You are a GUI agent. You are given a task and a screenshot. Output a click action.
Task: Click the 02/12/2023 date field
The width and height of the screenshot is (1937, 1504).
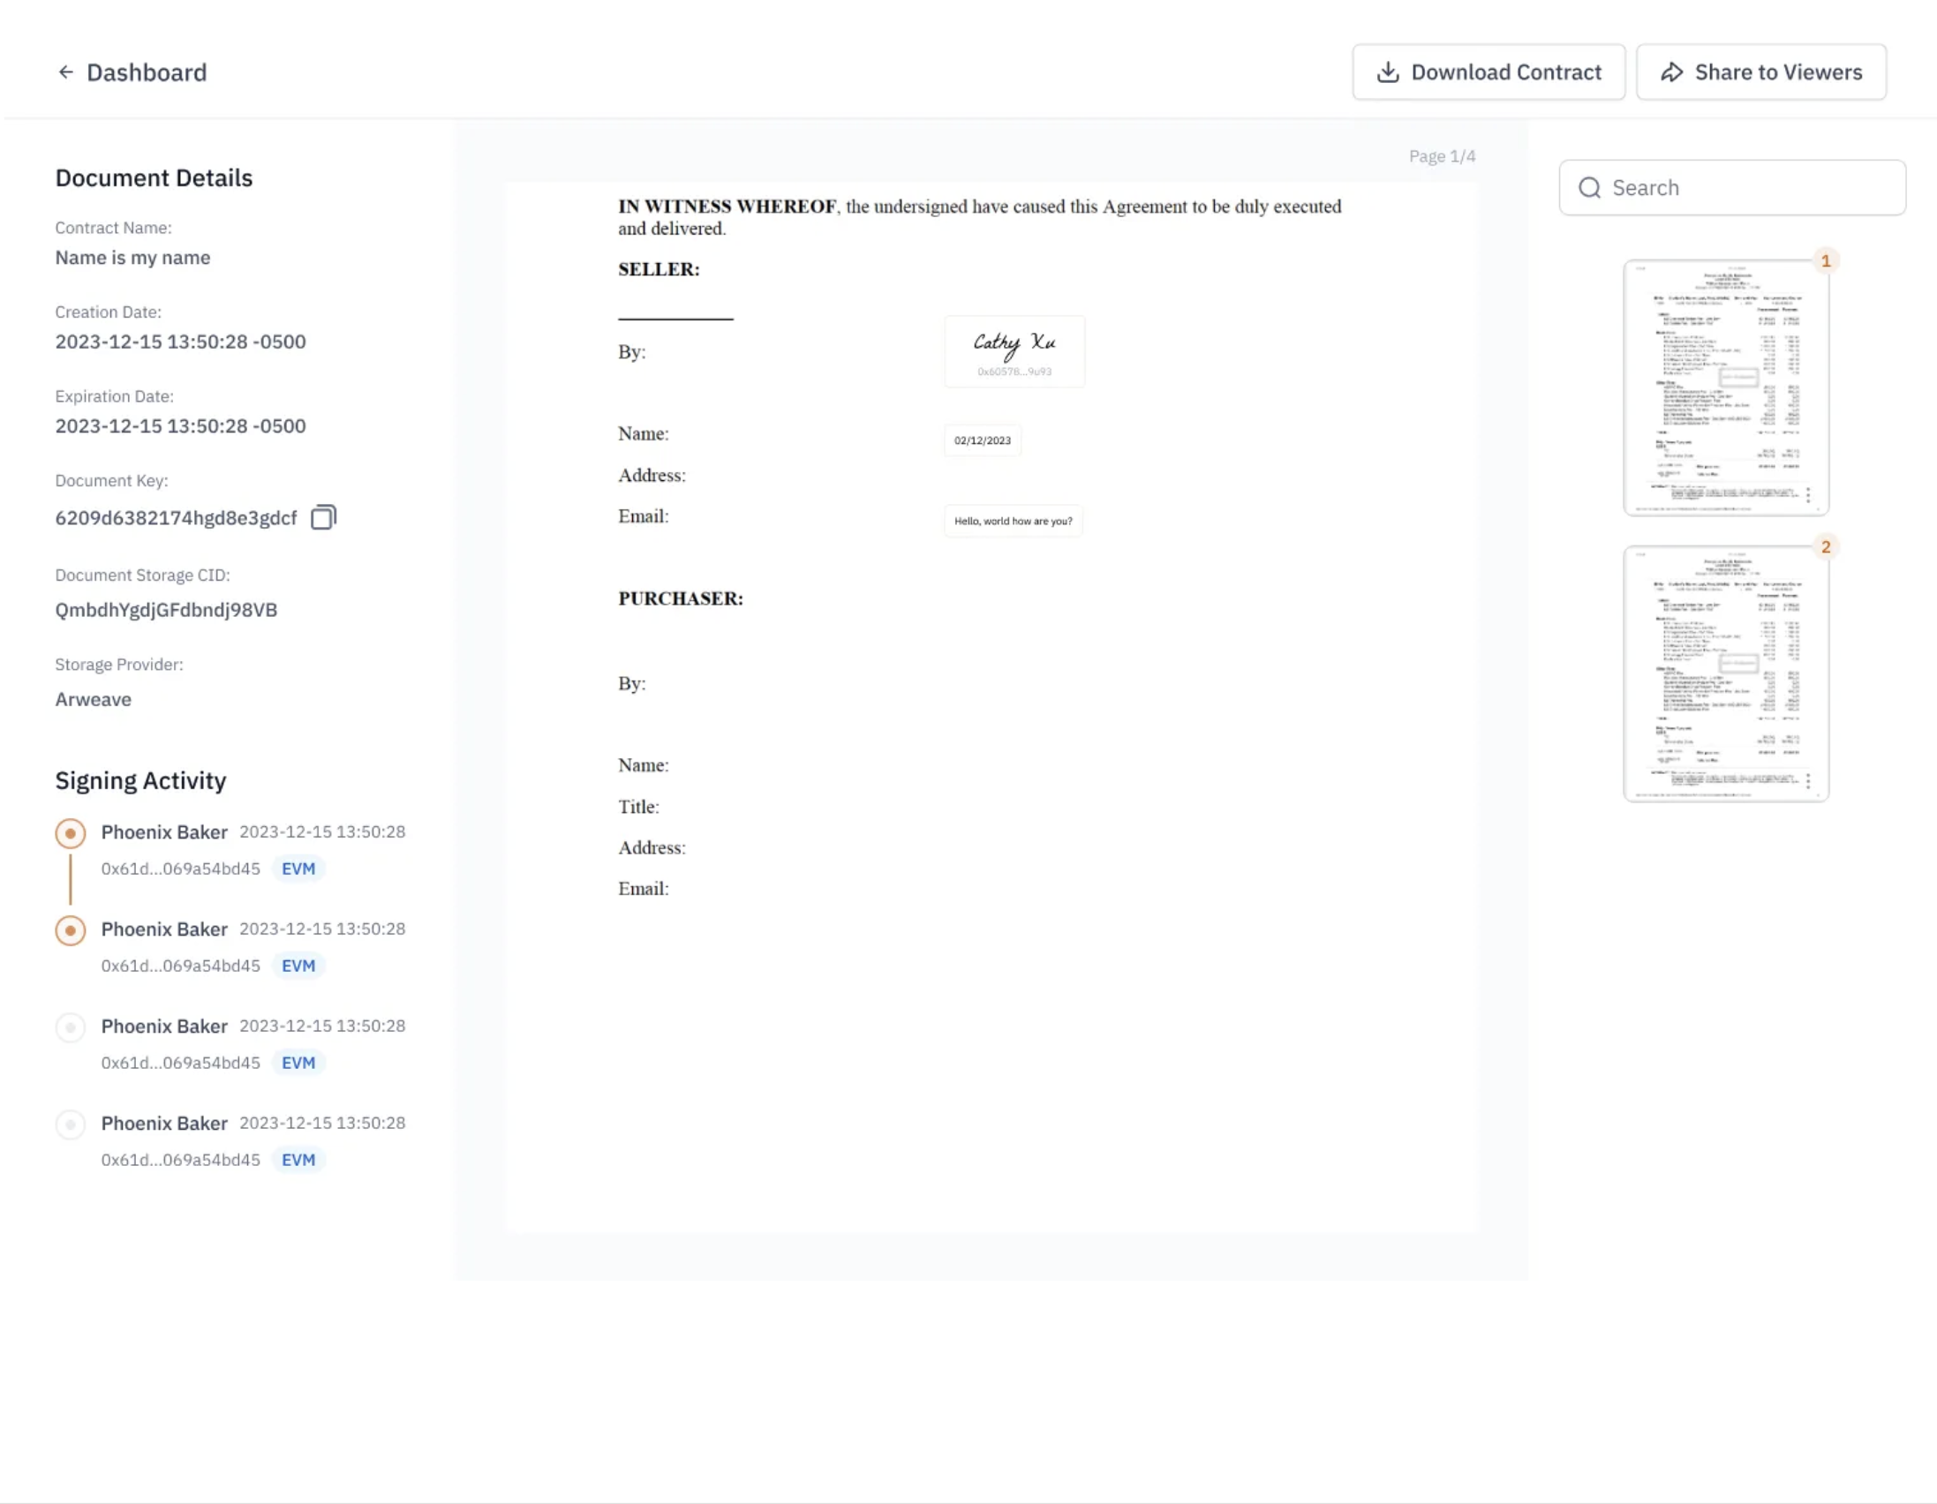(x=982, y=440)
